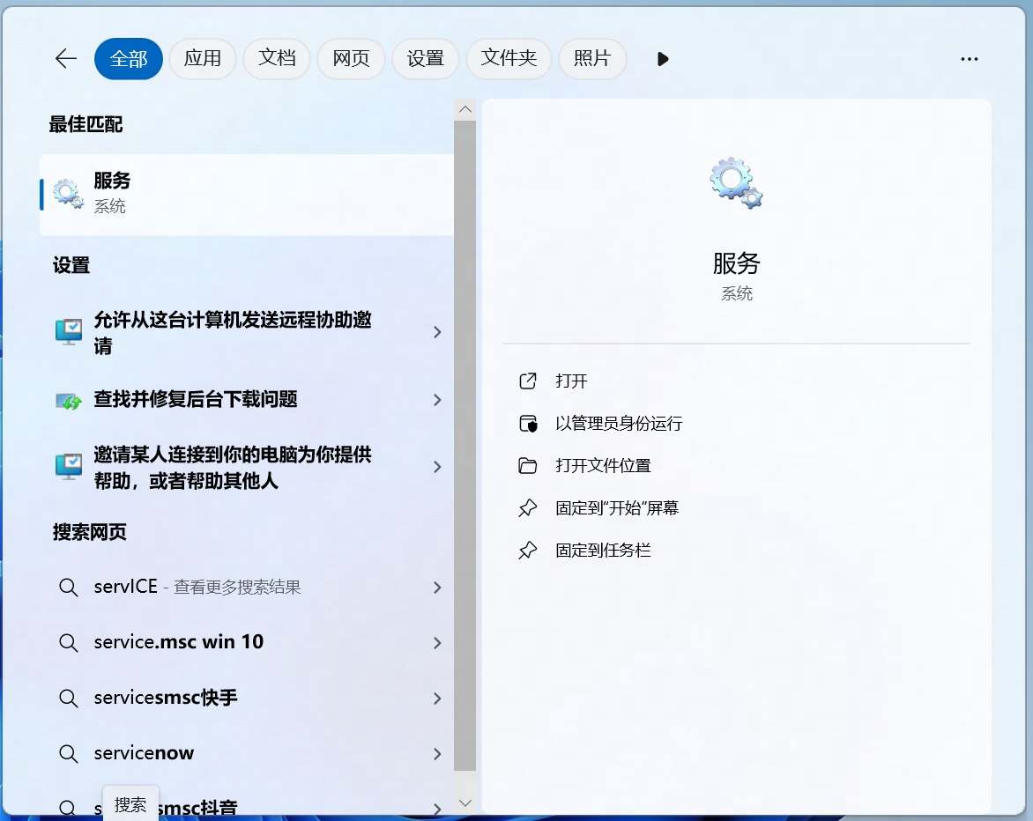Click the folder icon for 打开文件位置

point(528,466)
